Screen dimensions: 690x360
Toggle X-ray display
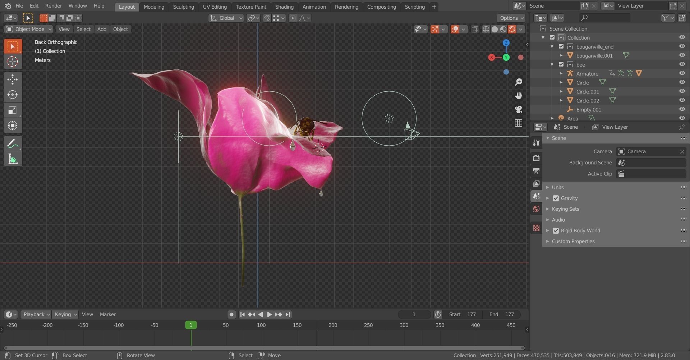tap(475, 29)
